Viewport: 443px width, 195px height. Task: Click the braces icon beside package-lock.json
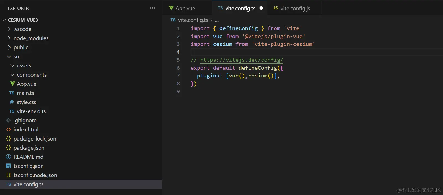9,139
